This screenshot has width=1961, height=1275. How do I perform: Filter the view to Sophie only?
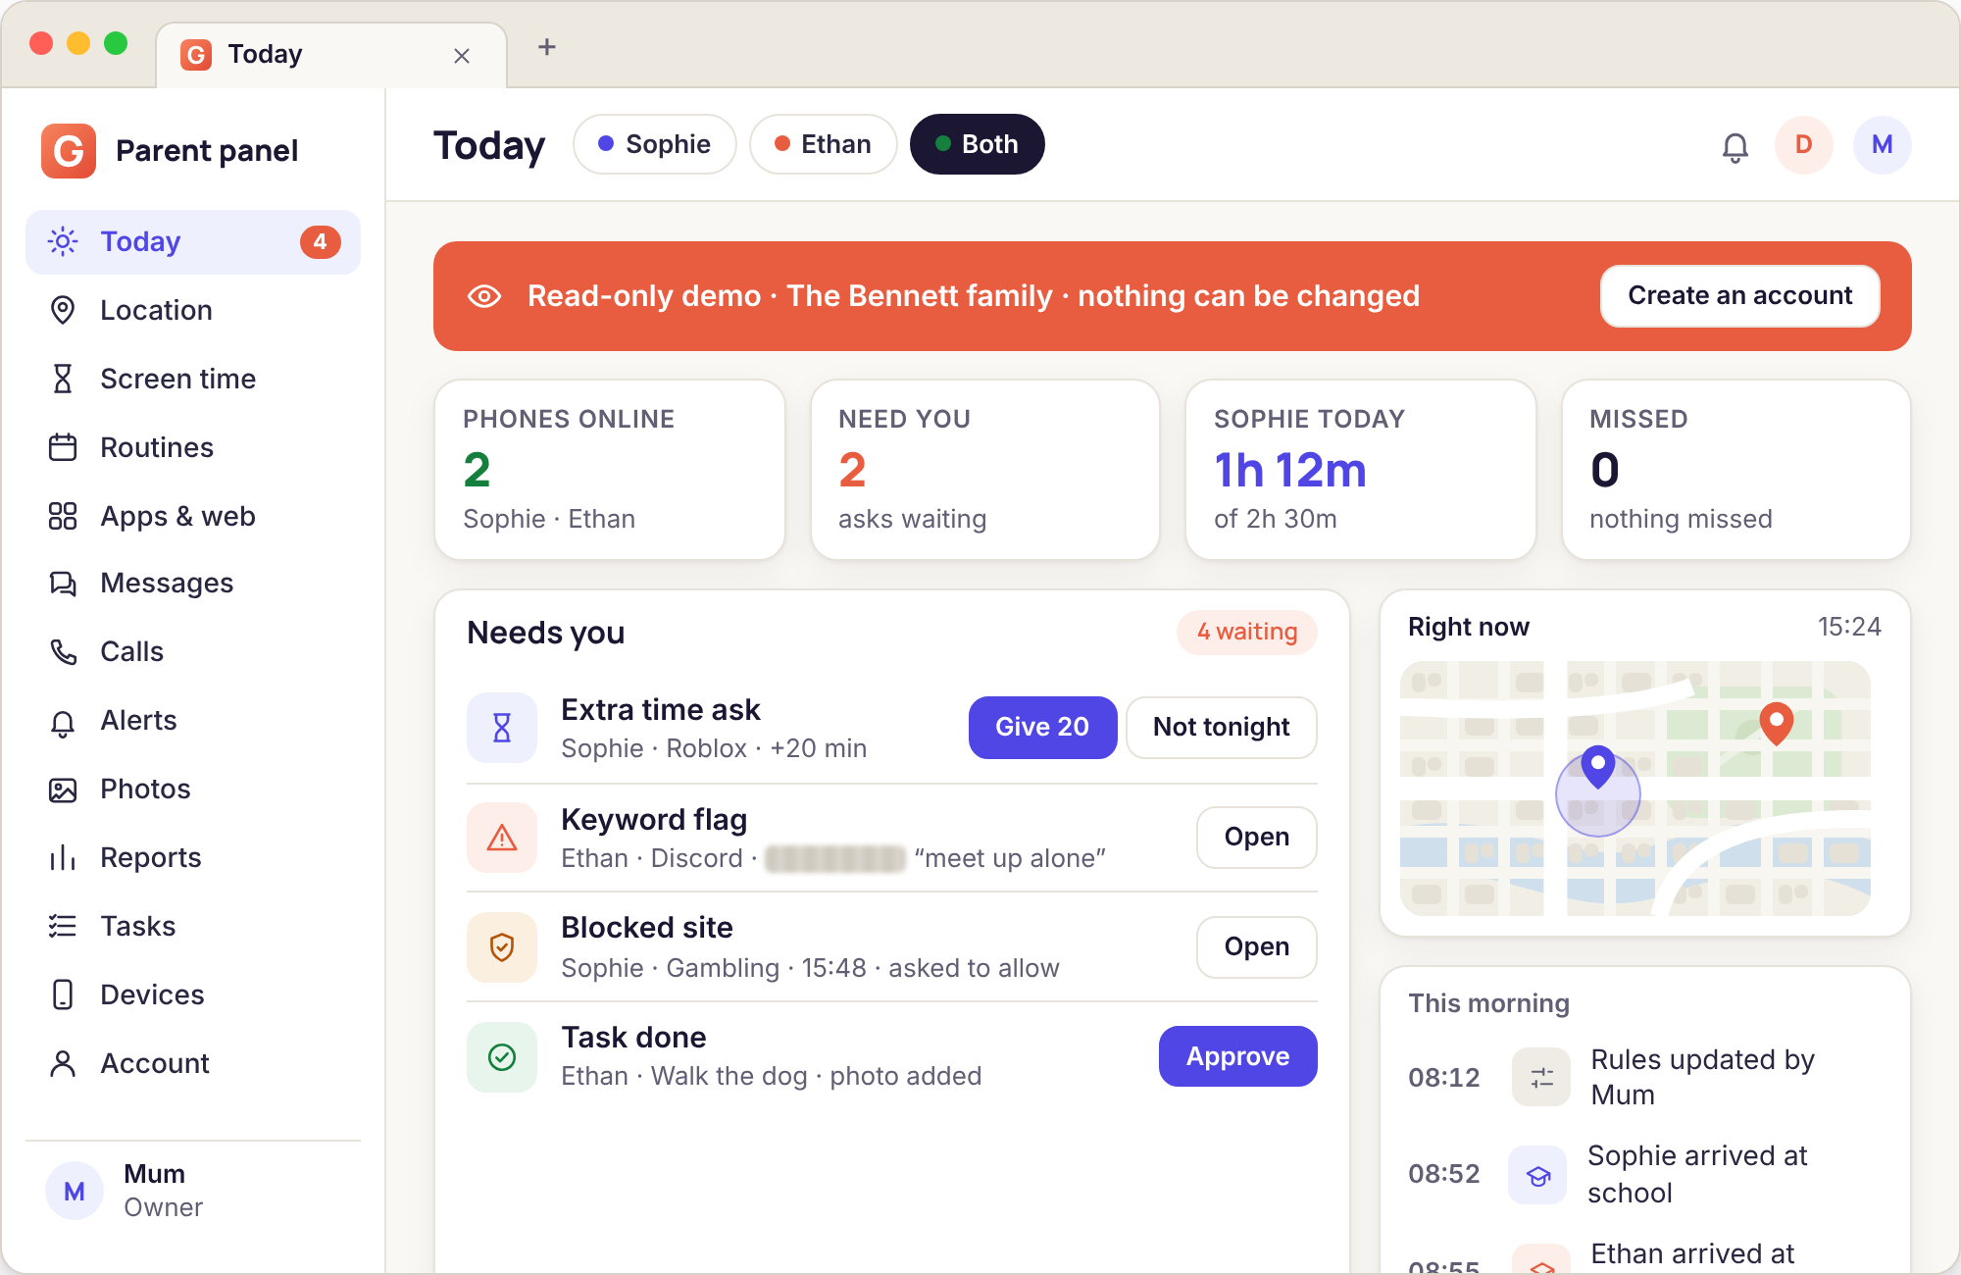click(x=654, y=144)
